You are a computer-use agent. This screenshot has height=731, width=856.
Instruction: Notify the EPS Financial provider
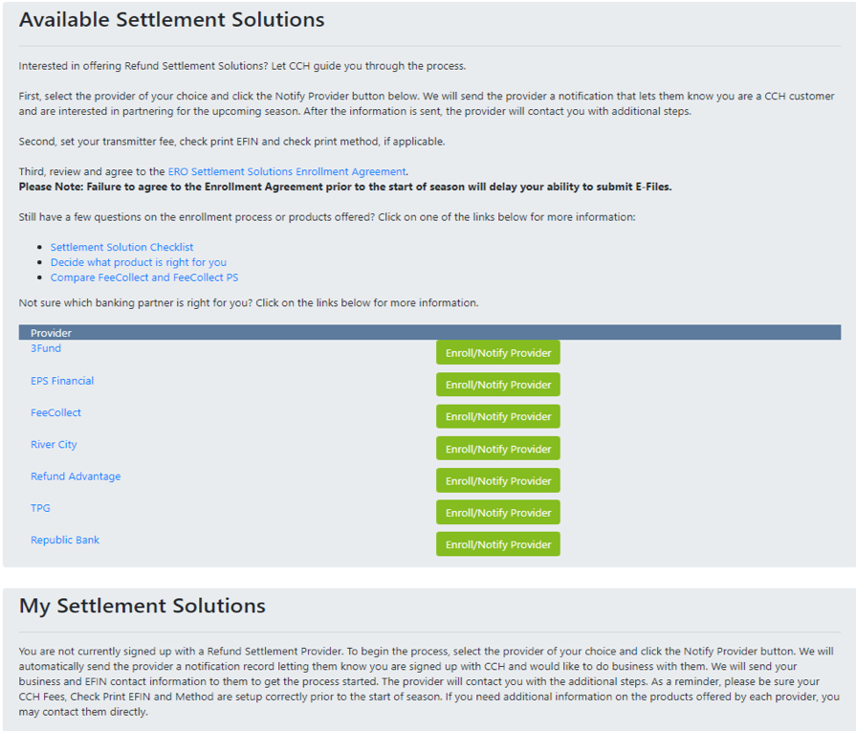(x=497, y=384)
